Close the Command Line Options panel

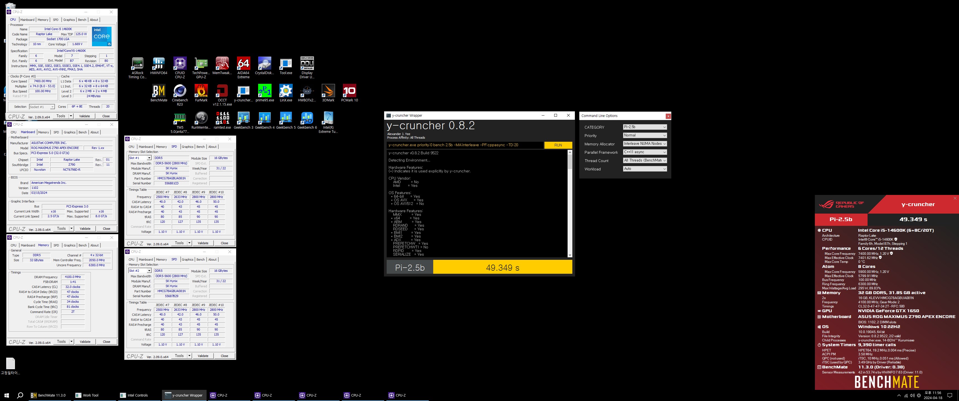[668, 116]
